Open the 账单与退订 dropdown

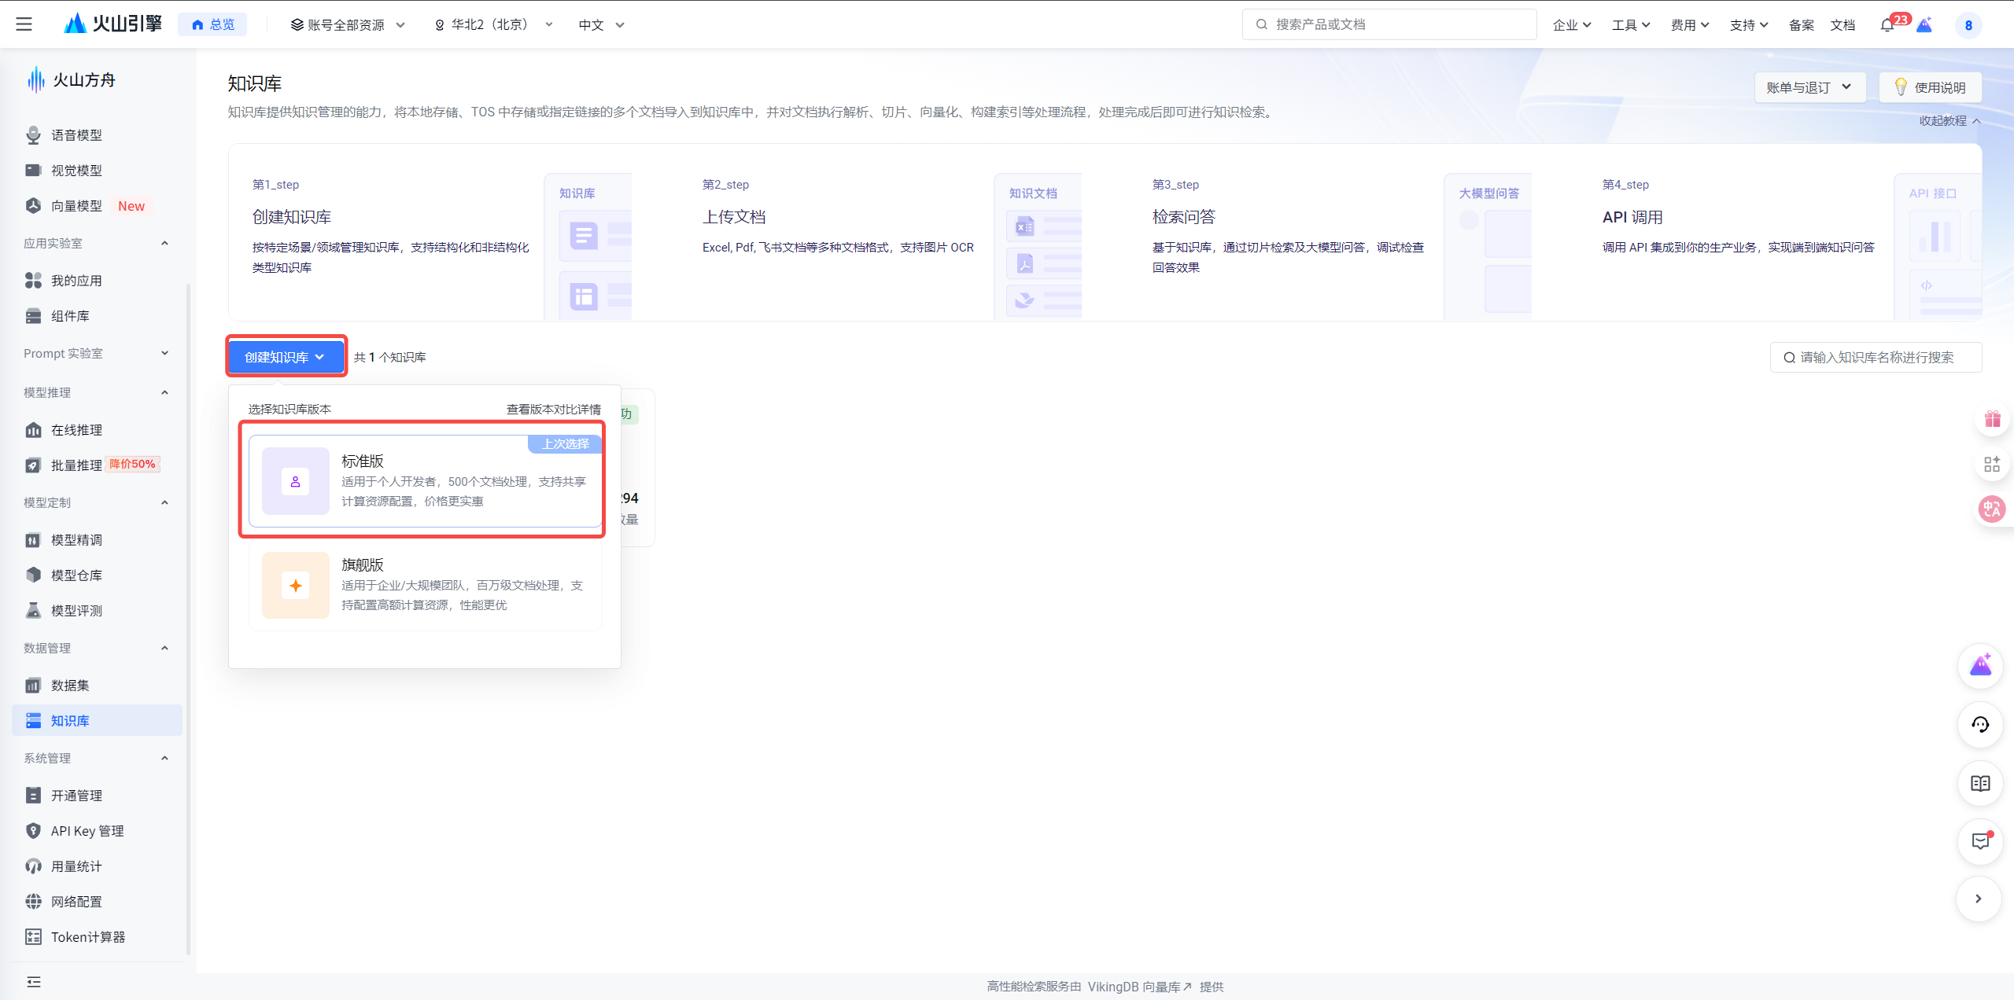1809,87
